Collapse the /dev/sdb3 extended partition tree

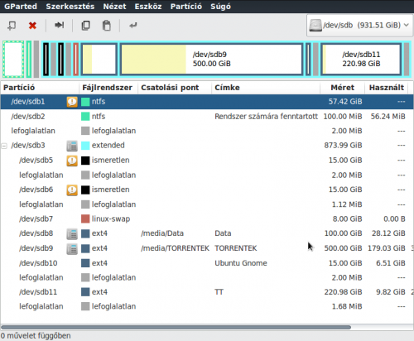4,146
